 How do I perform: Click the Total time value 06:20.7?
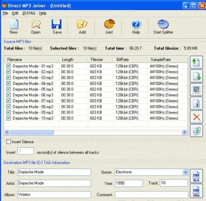pos(135,48)
